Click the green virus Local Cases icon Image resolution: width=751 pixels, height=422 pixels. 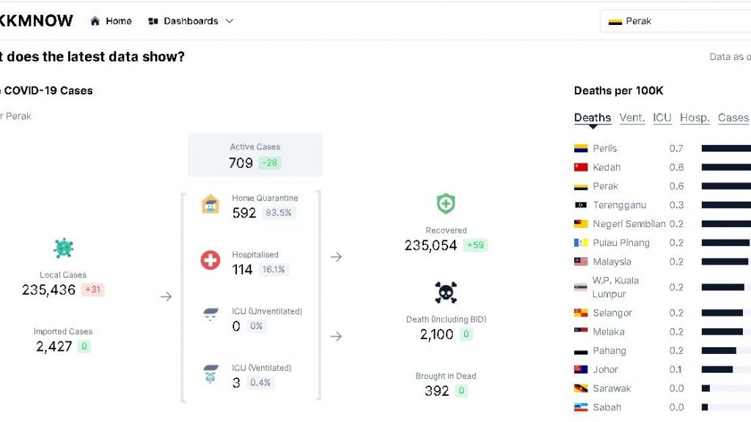(63, 248)
